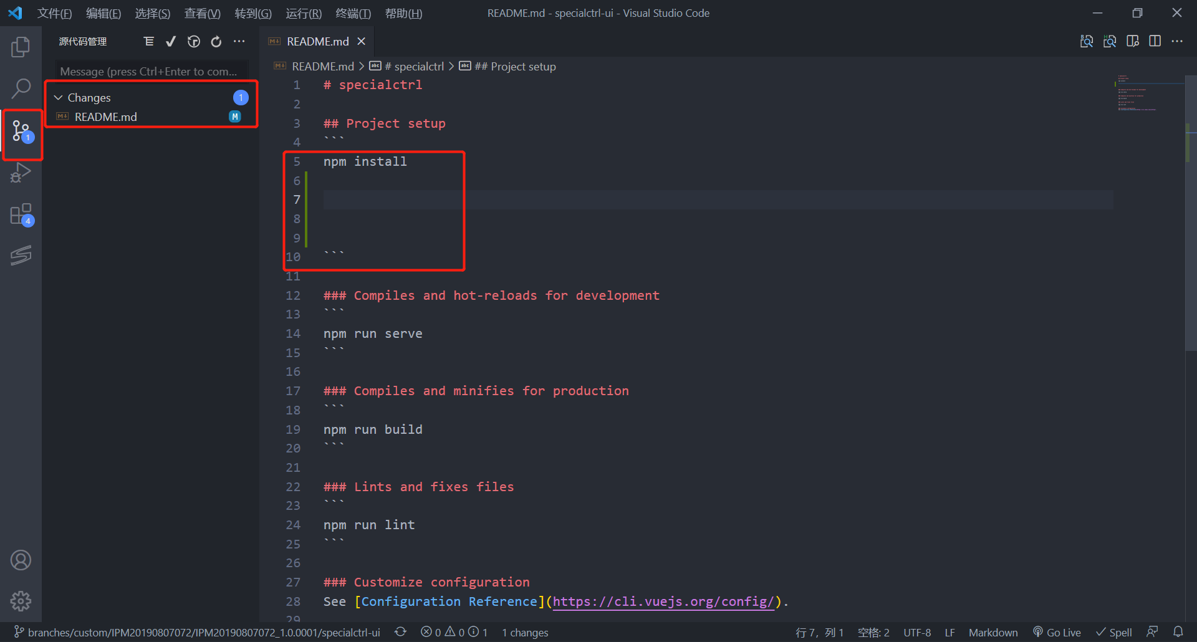Open preview to the side icon
The height and width of the screenshot is (642, 1197).
(x=1087, y=41)
